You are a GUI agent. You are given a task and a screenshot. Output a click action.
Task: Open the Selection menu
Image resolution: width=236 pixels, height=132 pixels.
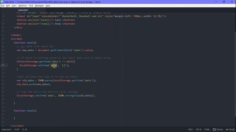click(x=22, y=6)
